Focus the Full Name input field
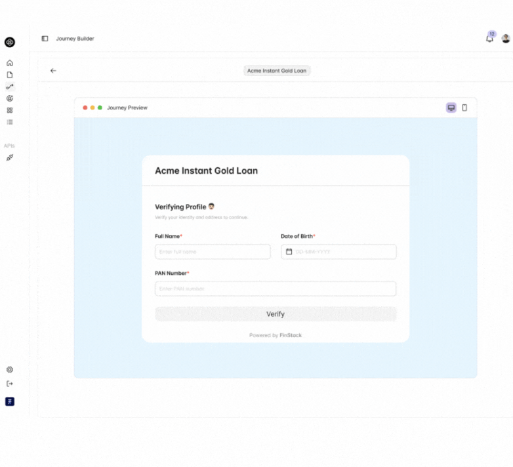Screen dimensions: 513x467 pyautogui.click(x=213, y=251)
